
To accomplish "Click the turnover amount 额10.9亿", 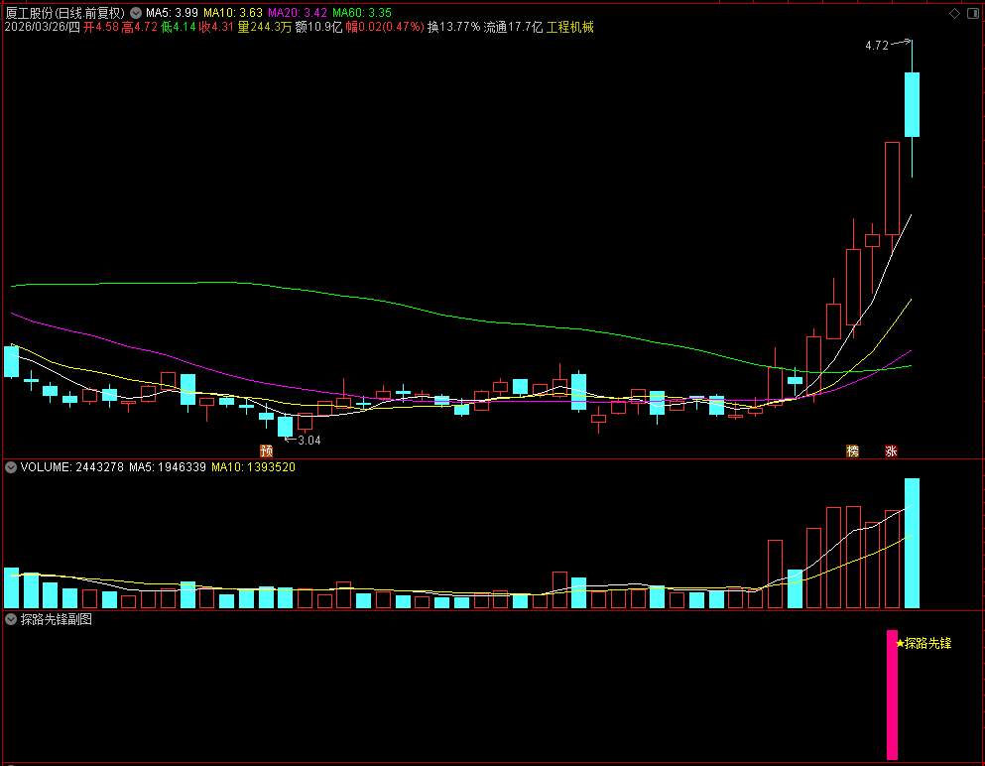I will pos(318,27).
